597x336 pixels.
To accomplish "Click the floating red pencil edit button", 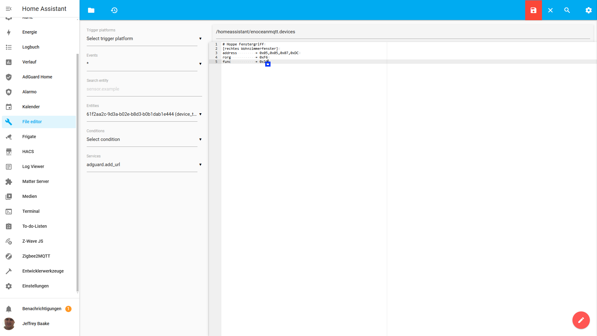I will pyautogui.click(x=581, y=320).
